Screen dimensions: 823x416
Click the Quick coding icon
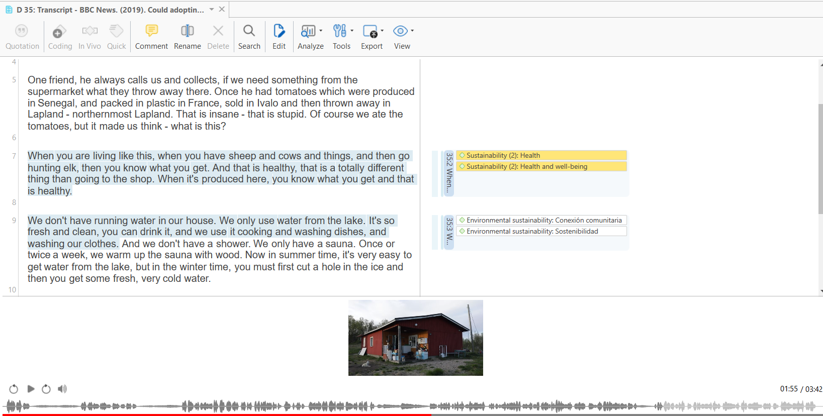coord(116,31)
